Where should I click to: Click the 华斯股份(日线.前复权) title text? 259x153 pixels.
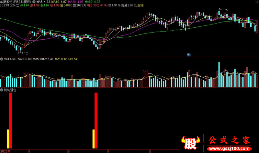pyautogui.click(x=16, y=2)
